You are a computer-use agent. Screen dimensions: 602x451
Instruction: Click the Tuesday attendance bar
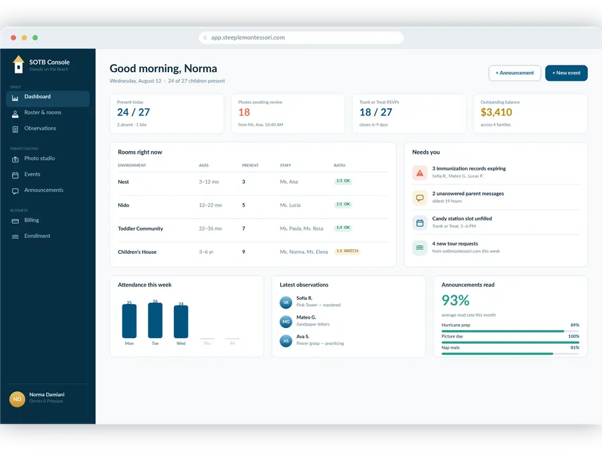155,320
